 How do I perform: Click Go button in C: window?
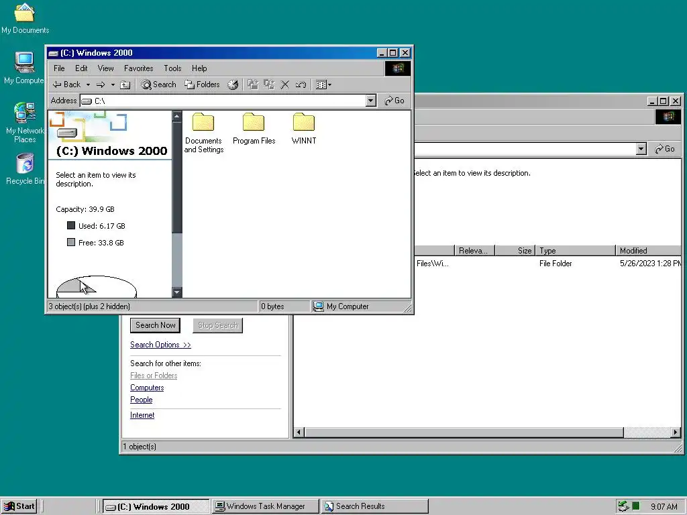tap(394, 101)
